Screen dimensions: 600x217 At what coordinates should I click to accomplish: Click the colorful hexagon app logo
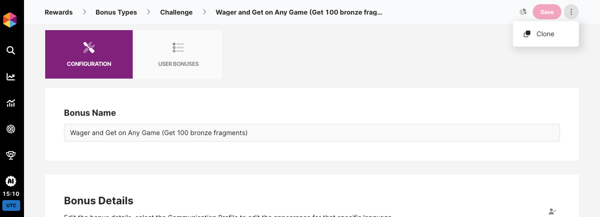pyautogui.click(x=10, y=20)
